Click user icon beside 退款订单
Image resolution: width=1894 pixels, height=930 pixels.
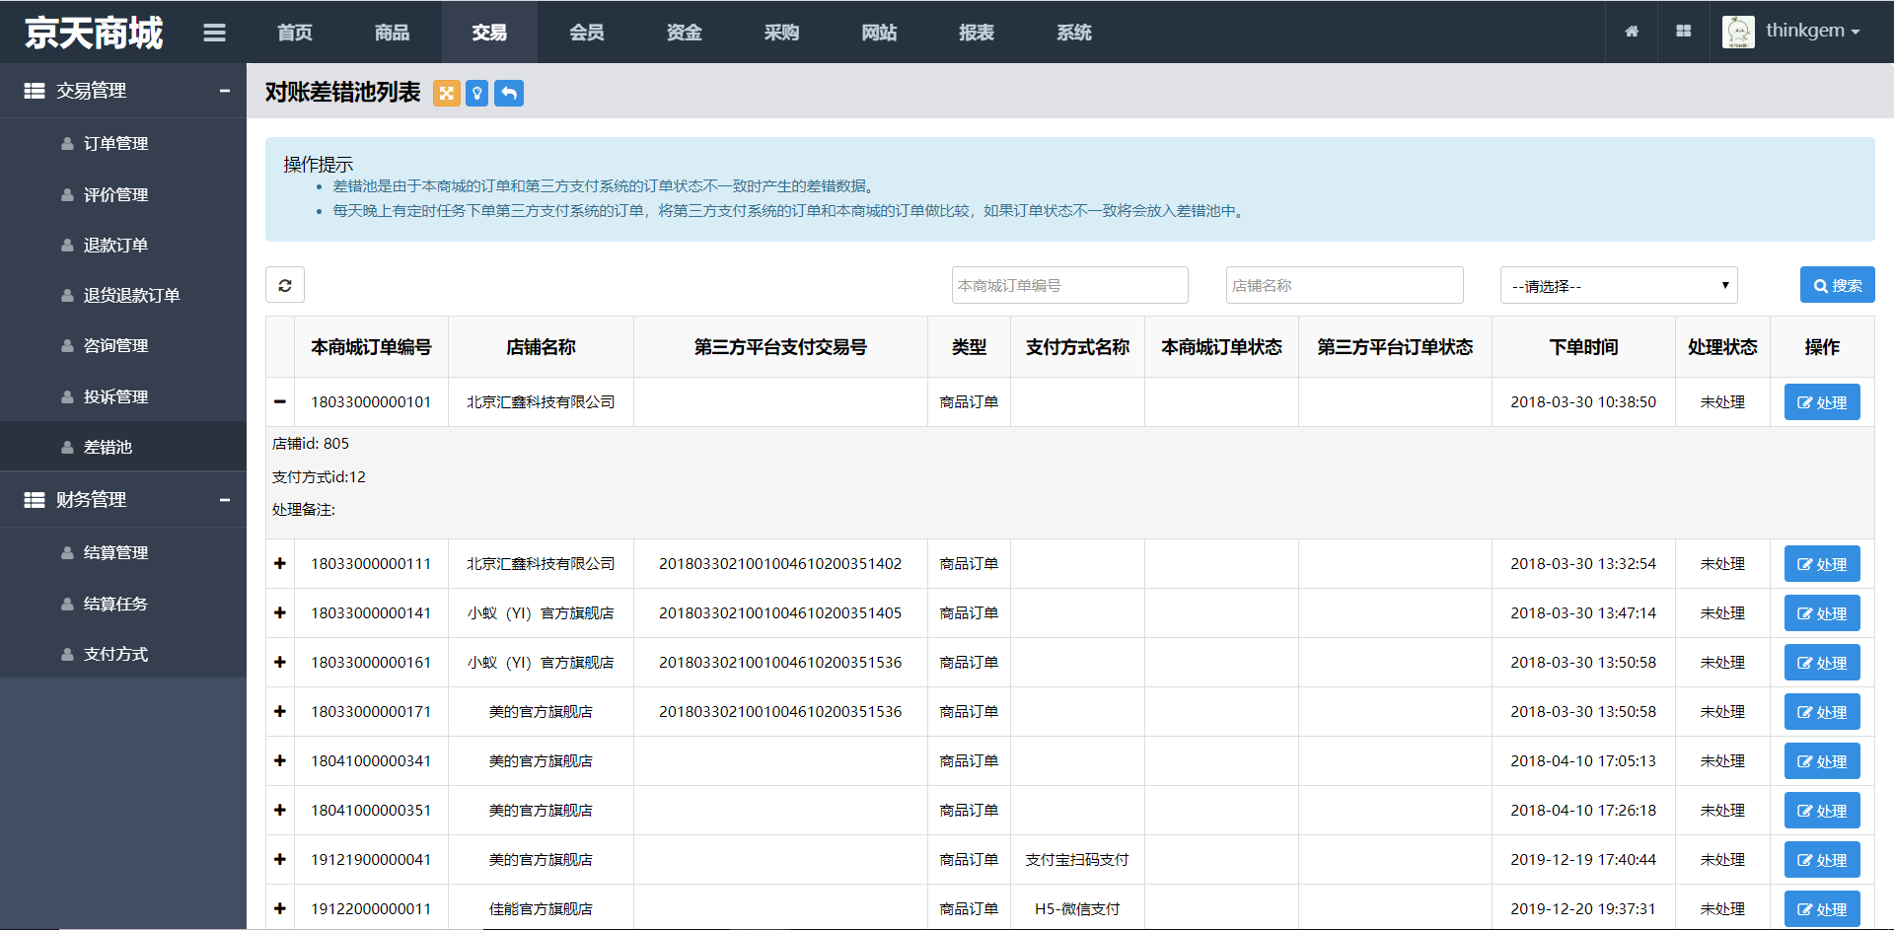pyautogui.click(x=67, y=246)
